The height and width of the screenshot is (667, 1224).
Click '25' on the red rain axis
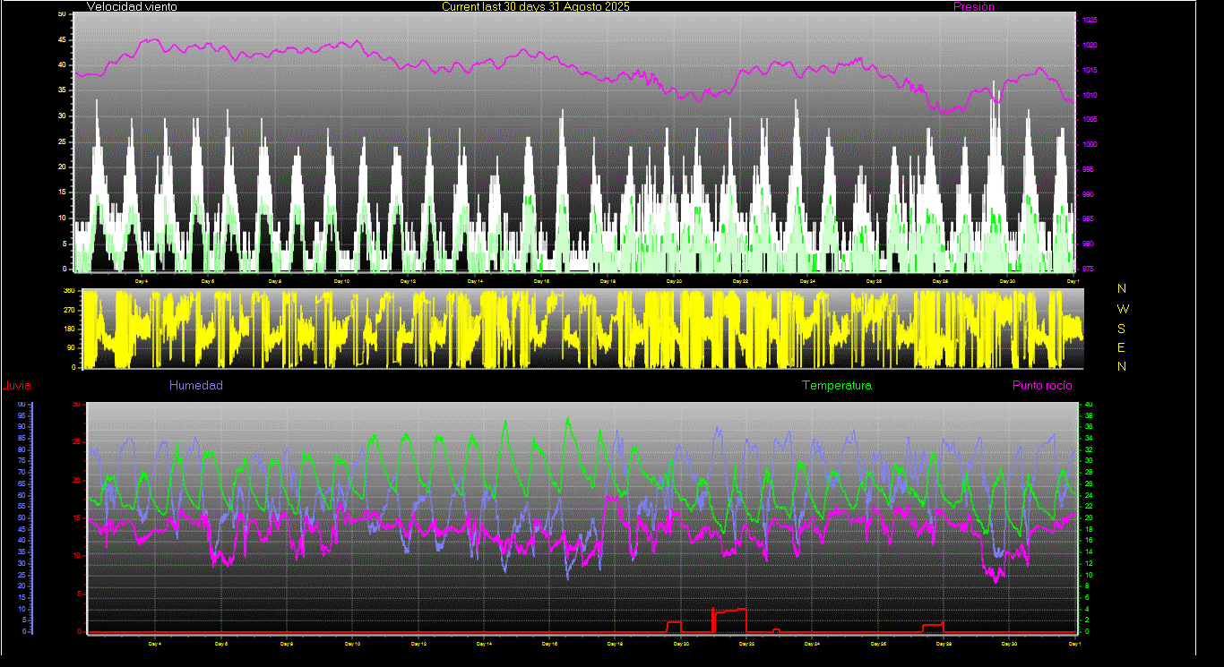[77, 442]
